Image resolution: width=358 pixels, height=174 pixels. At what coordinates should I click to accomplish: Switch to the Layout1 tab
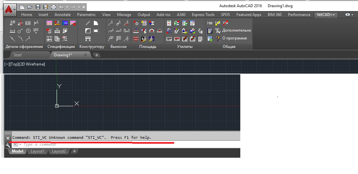tap(38, 151)
